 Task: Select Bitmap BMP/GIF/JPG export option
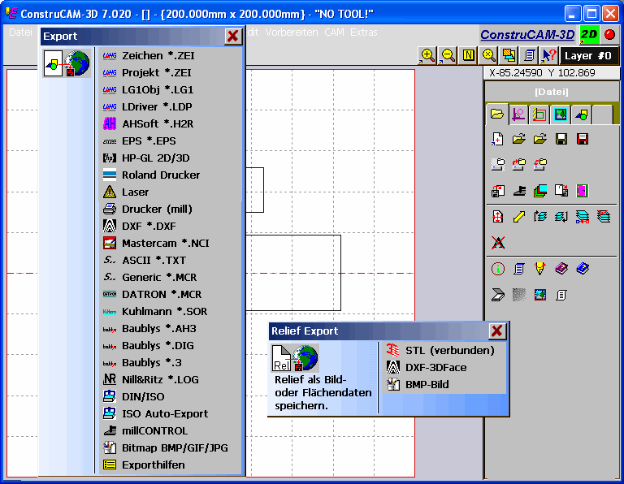(175, 447)
